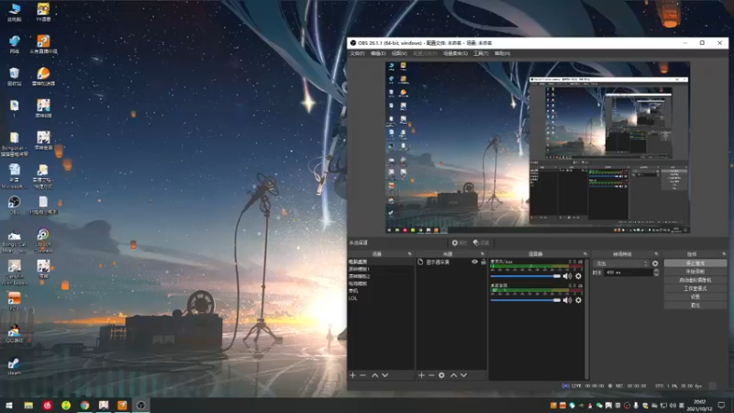The height and width of the screenshot is (413, 734).
Task: Click the taskbar clock showing the date
Action: pos(699,405)
